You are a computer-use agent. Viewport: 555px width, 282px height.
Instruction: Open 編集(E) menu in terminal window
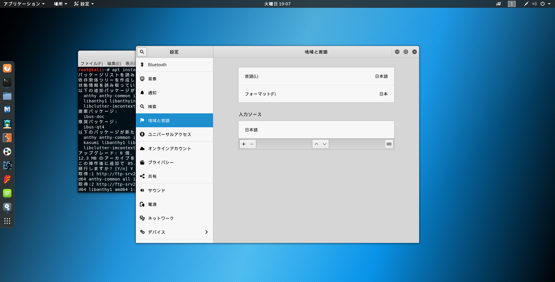pos(114,63)
